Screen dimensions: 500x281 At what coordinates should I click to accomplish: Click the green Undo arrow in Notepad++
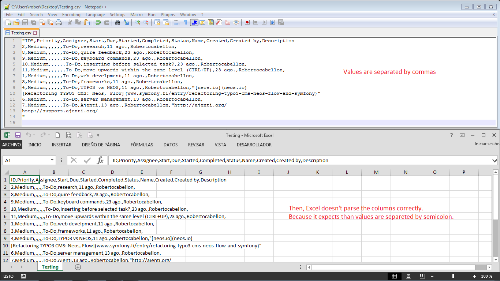[x=98, y=22]
